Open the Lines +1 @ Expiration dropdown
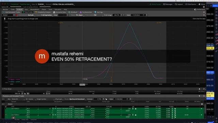This screenshot has height=123, width=218. 46,15
